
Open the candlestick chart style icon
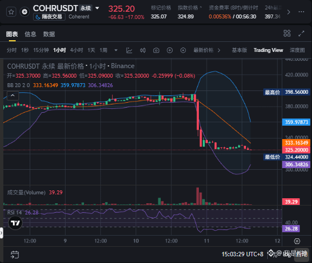click(143, 50)
